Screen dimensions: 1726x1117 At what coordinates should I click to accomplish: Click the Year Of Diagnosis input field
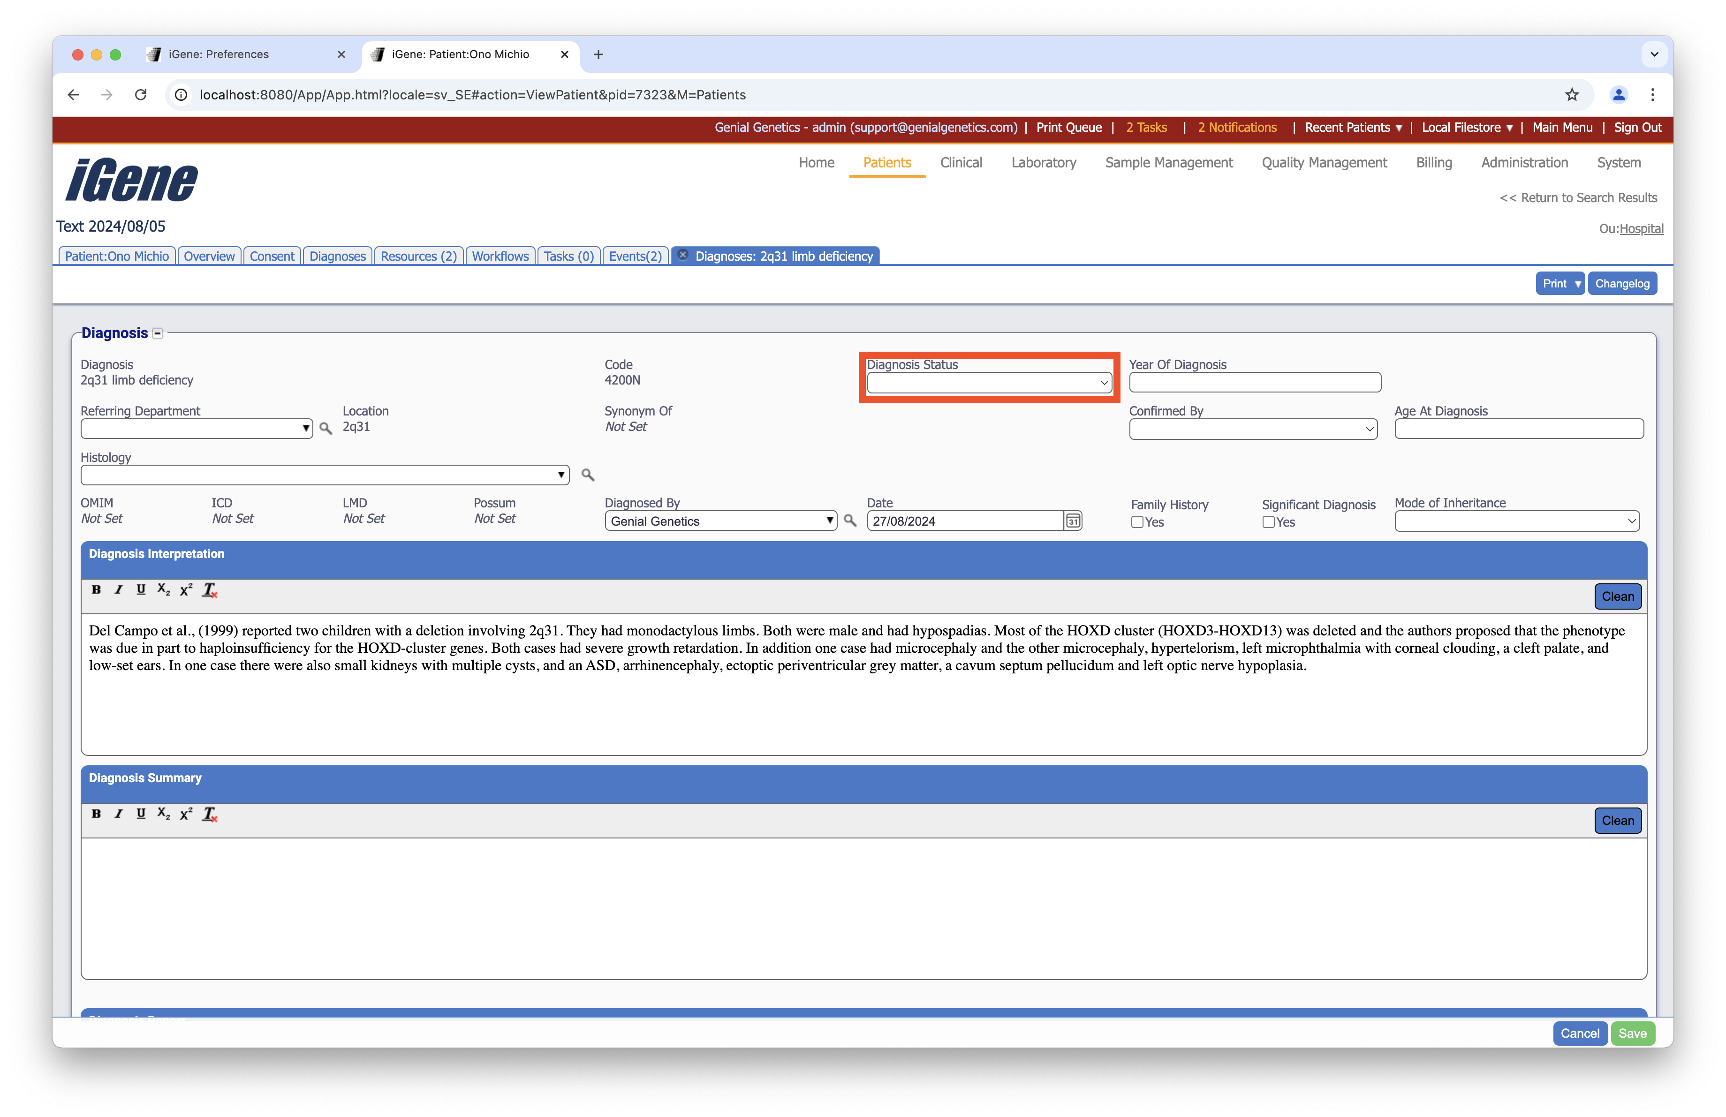pyautogui.click(x=1254, y=383)
